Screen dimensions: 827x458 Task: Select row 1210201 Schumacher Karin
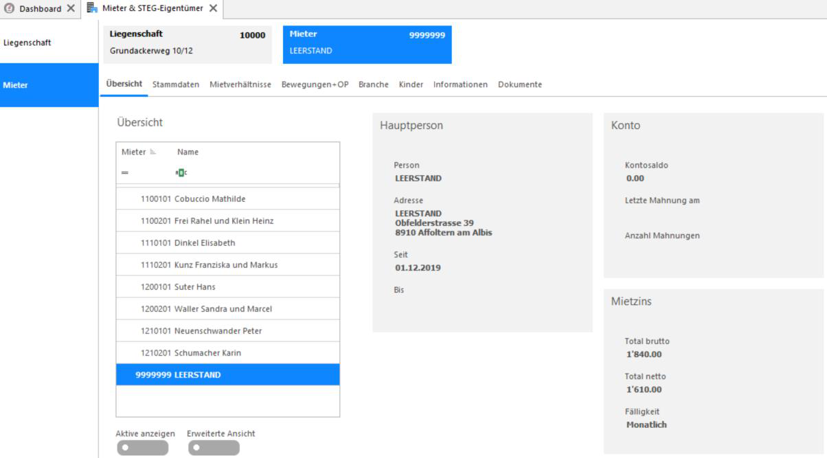(228, 353)
